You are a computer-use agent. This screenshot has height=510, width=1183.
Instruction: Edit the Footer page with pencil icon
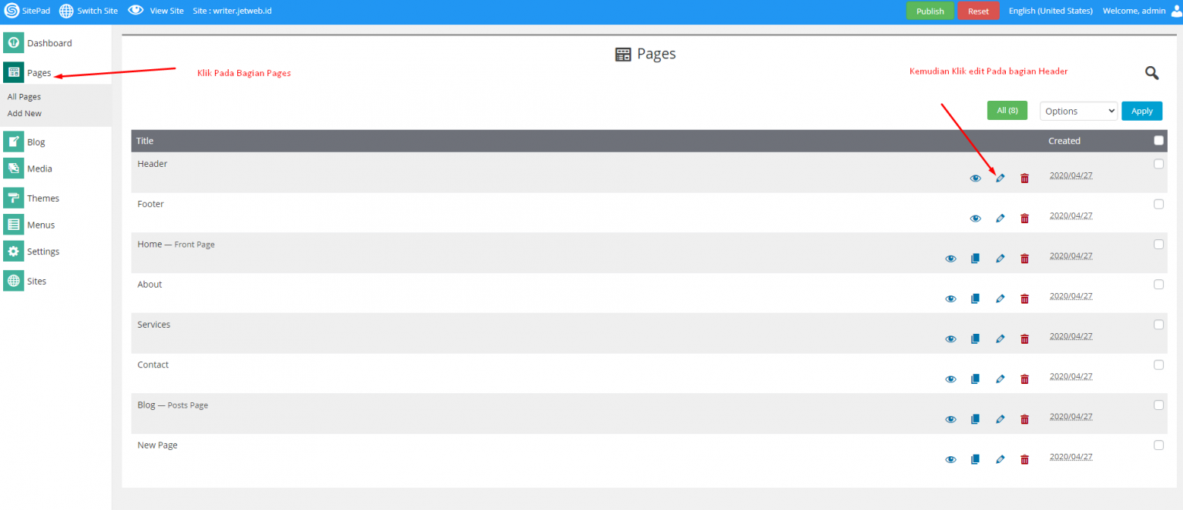point(1000,218)
